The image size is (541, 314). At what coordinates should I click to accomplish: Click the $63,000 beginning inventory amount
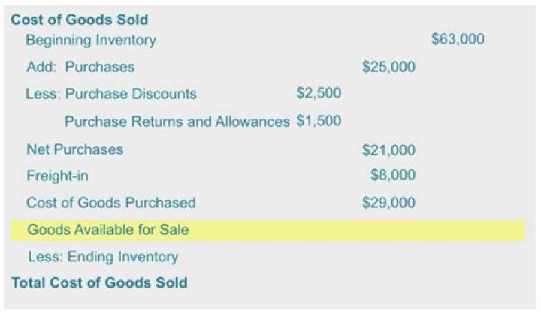458,39
